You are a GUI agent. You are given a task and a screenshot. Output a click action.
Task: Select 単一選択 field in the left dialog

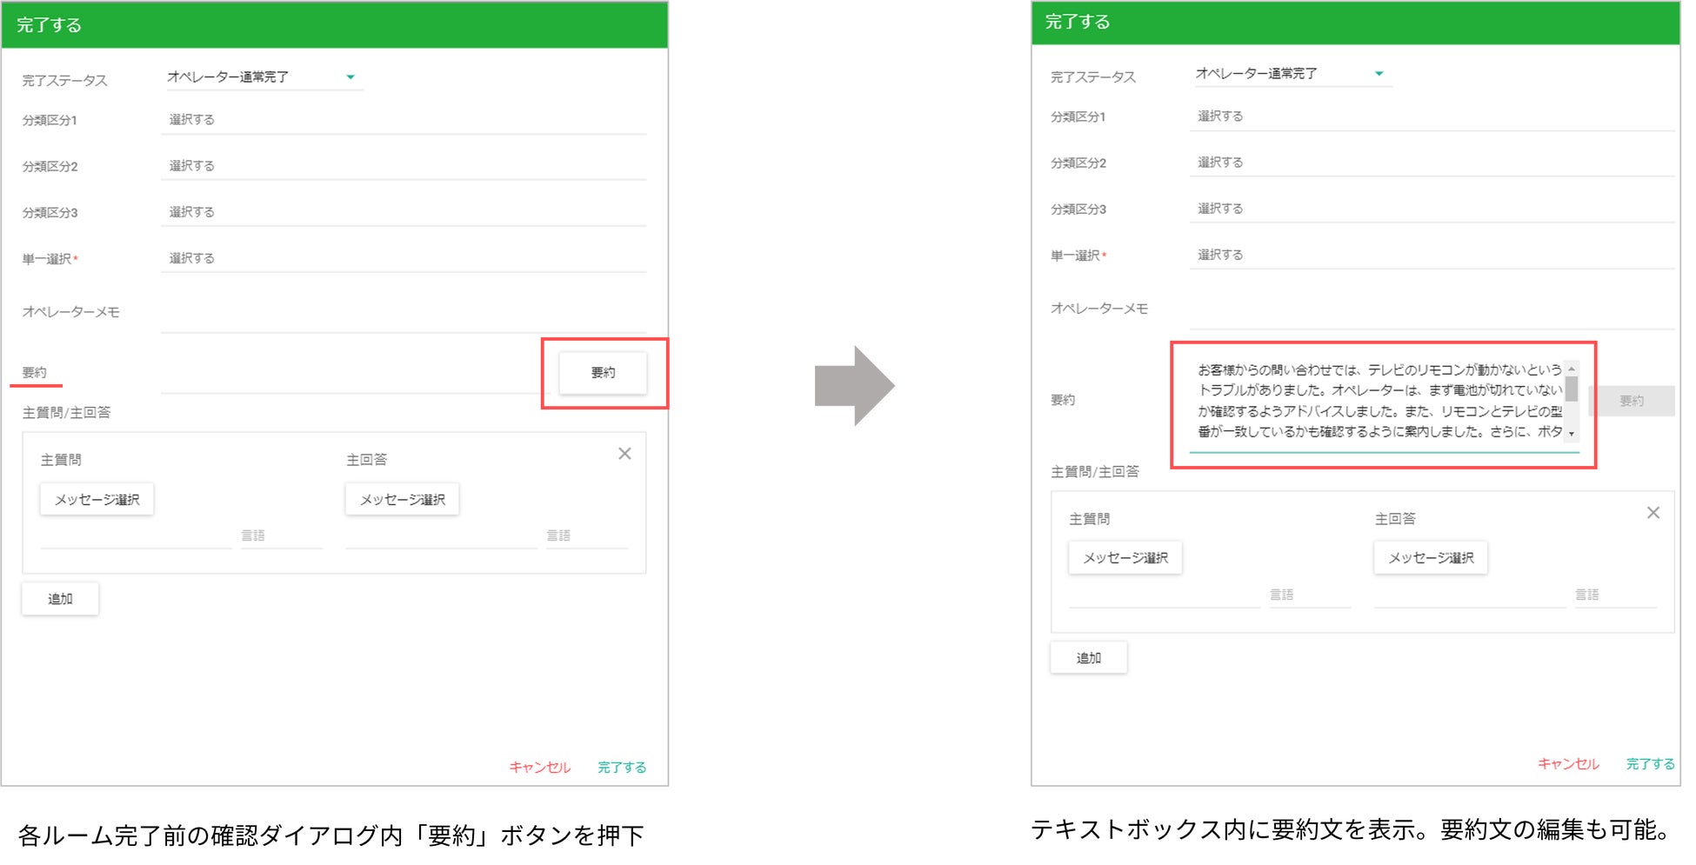(x=404, y=258)
